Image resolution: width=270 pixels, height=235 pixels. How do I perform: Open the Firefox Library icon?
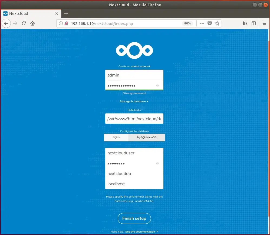[x=245, y=23]
